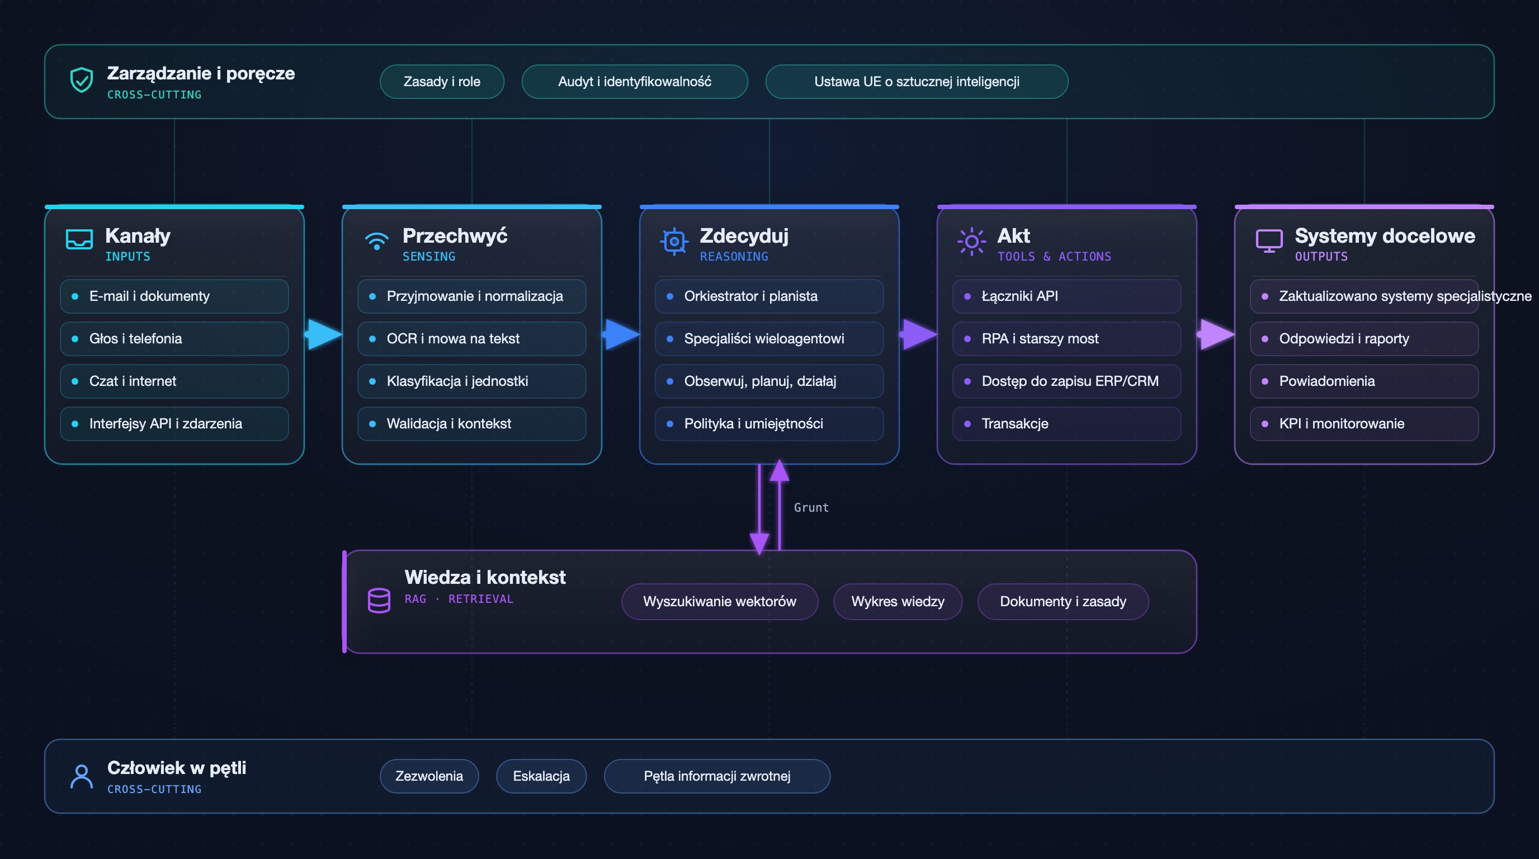The height and width of the screenshot is (859, 1539).
Task: Click Pętla informacji zwrotnej pill
Action: 717,776
